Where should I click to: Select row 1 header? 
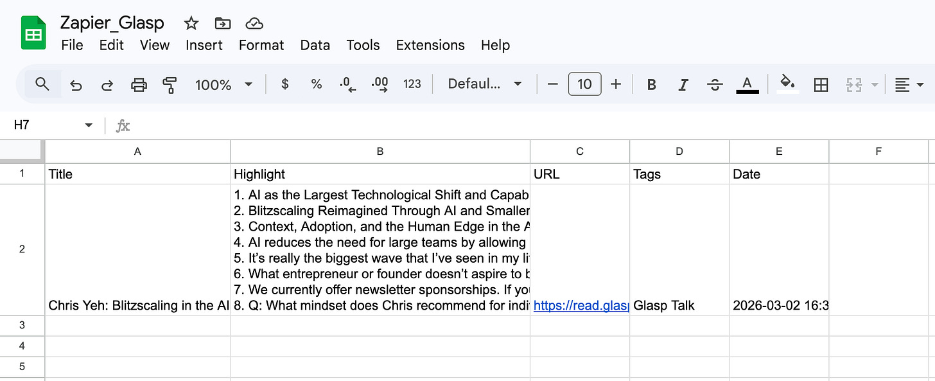tap(22, 174)
